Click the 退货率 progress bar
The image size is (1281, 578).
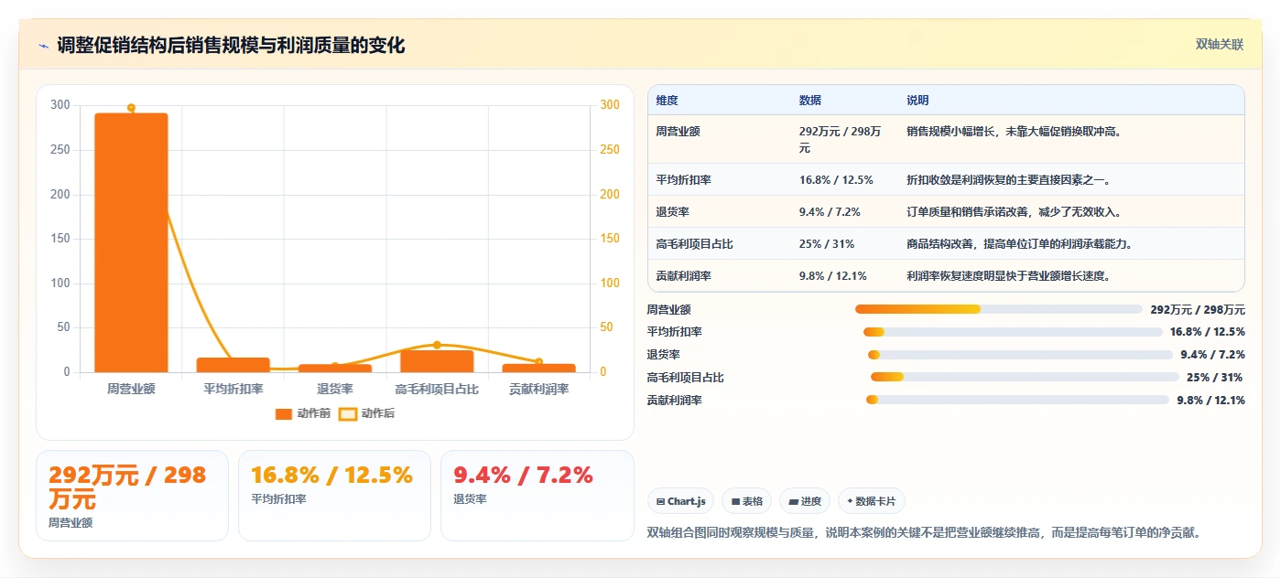[1020, 355]
